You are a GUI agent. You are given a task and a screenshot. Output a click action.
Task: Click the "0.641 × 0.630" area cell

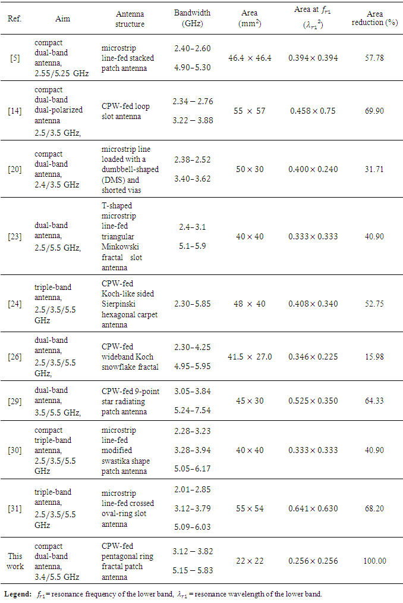(x=313, y=508)
